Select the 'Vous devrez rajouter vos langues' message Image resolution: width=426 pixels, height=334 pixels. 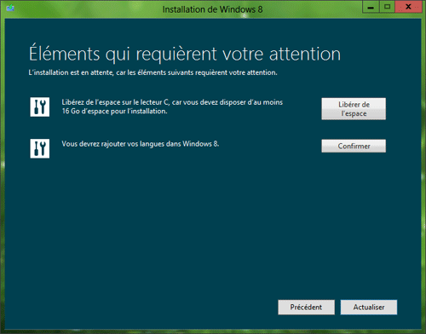pos(141,144)
